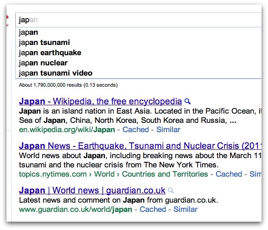Open Cached version of guardian result
Viewport: 268px width, 230px height.
point(153,209)
